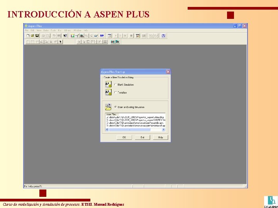Click the Stop square icon in toolbar
The width and height of the screenshot is (278, 208).
[131, 36]
